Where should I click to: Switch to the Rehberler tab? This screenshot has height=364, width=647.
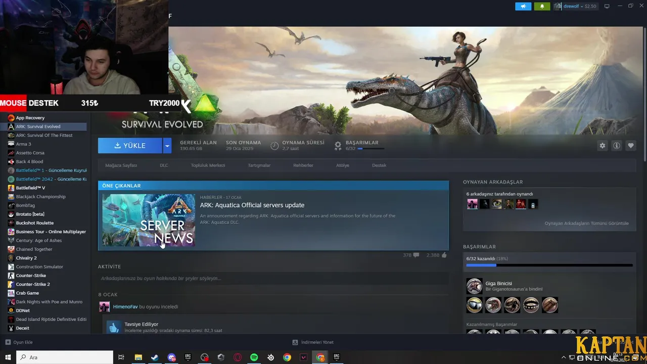tap(303, 165)
